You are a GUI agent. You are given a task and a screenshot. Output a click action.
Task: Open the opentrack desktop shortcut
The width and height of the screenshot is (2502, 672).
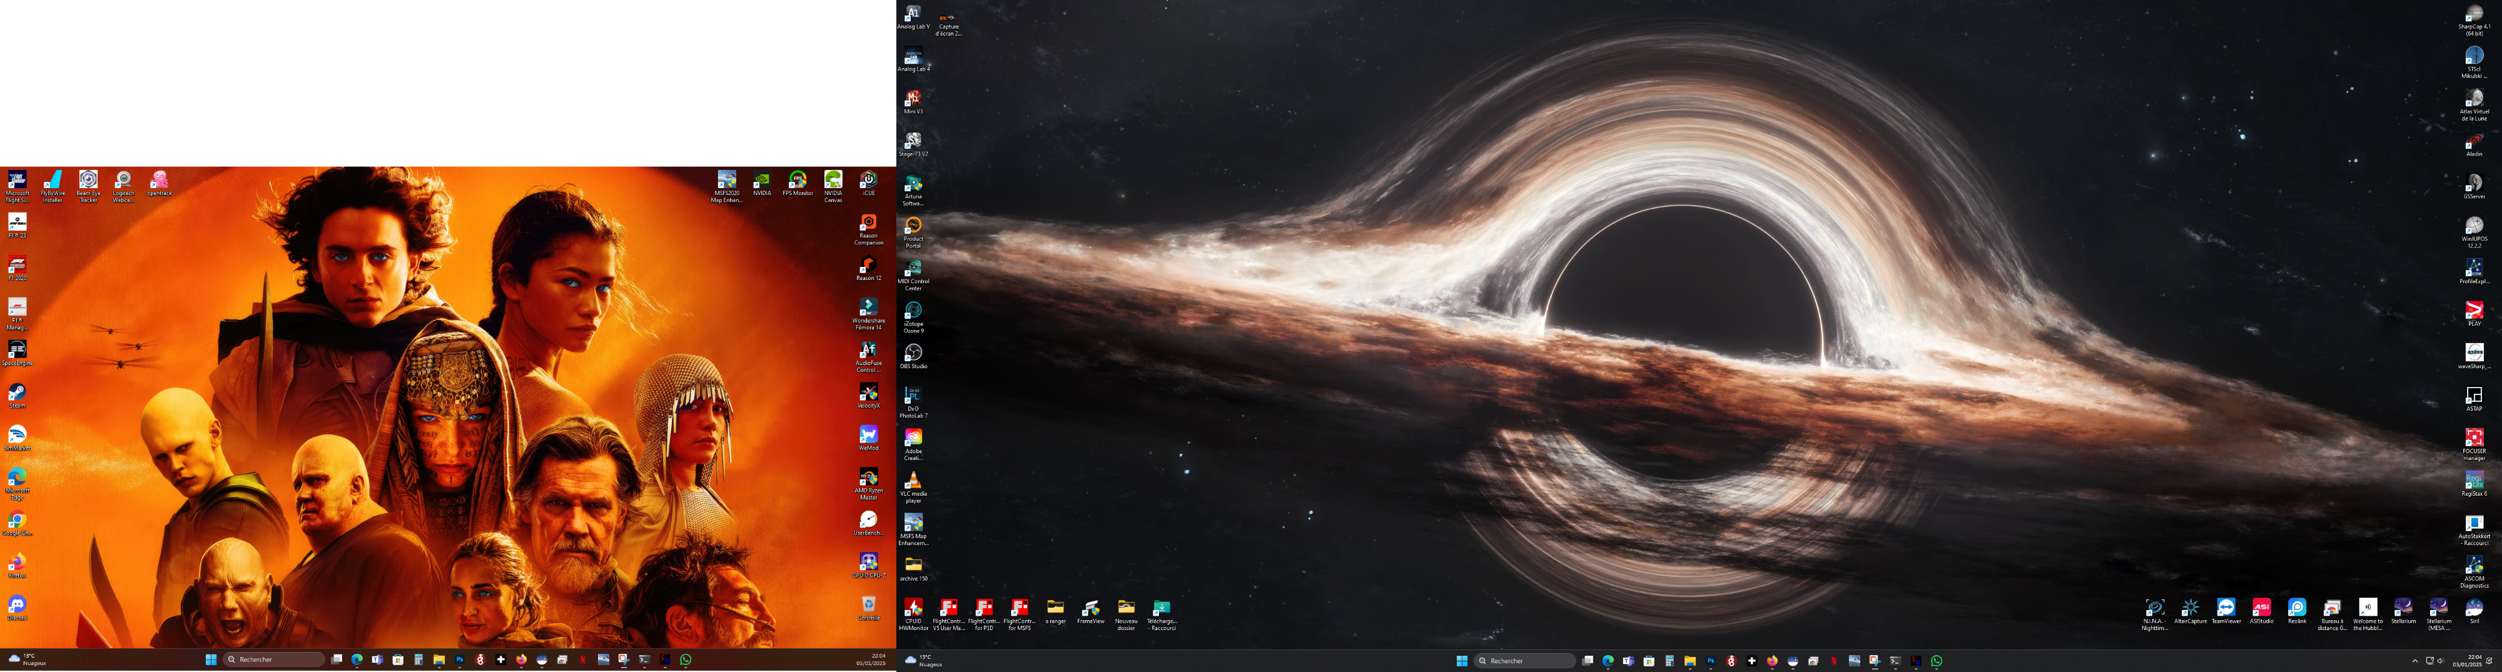coord(160,184)
